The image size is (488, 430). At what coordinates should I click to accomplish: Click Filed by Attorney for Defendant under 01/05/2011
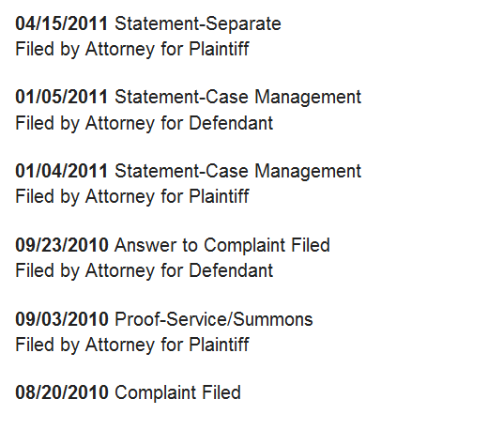145,123
